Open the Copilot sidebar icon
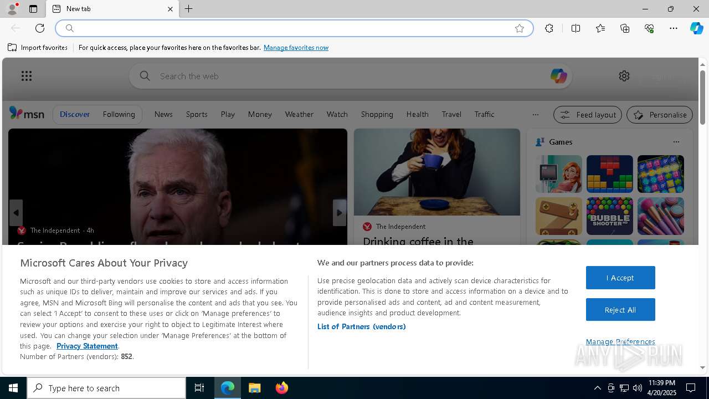 click(x=696, y=28)
